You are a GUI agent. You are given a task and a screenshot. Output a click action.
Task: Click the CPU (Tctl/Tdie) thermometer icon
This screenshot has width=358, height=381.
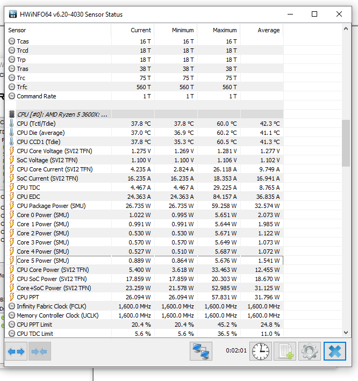12,124
